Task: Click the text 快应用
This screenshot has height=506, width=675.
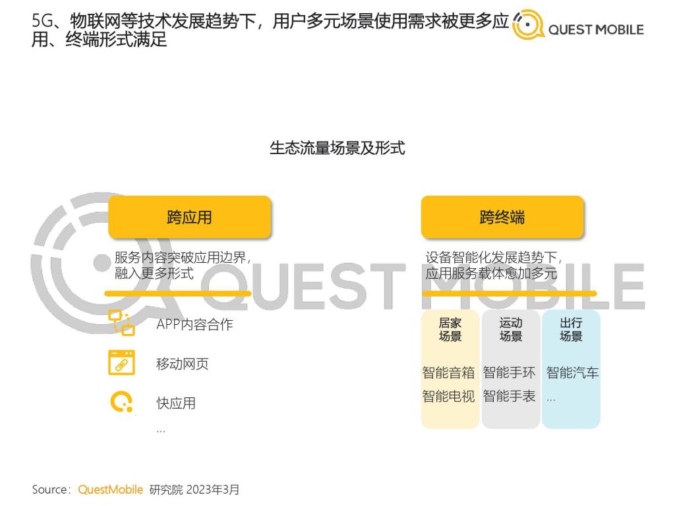Action: point(176,403)
